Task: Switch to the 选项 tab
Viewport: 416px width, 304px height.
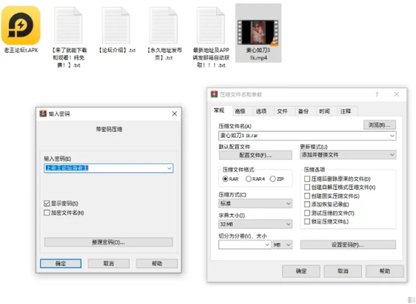Action: click(x=261, y=111)
